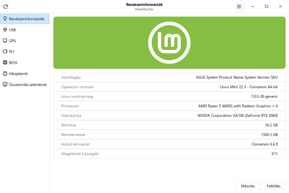Screen dimensions: 289x193
Task: Click the 'Hibaelhárítás' subtitle in the title bar
Action: (144, 9)
